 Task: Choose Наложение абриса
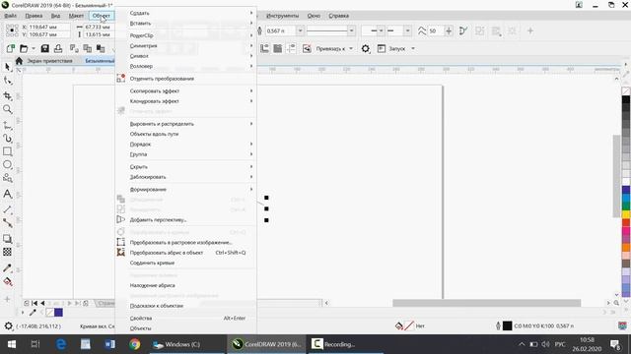[x=186, y=285]
